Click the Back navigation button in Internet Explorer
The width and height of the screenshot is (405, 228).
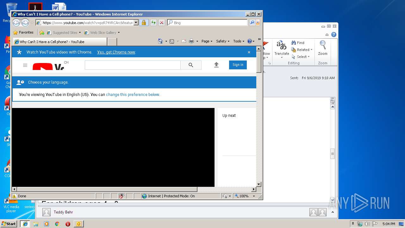click(x=16, y=22)
